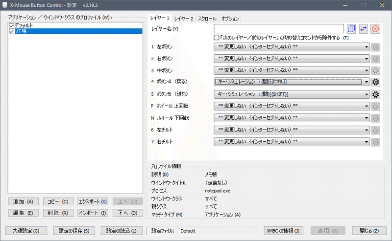Open the ボタン4 (戻る) action dropdown

click(x=292, y=82)
